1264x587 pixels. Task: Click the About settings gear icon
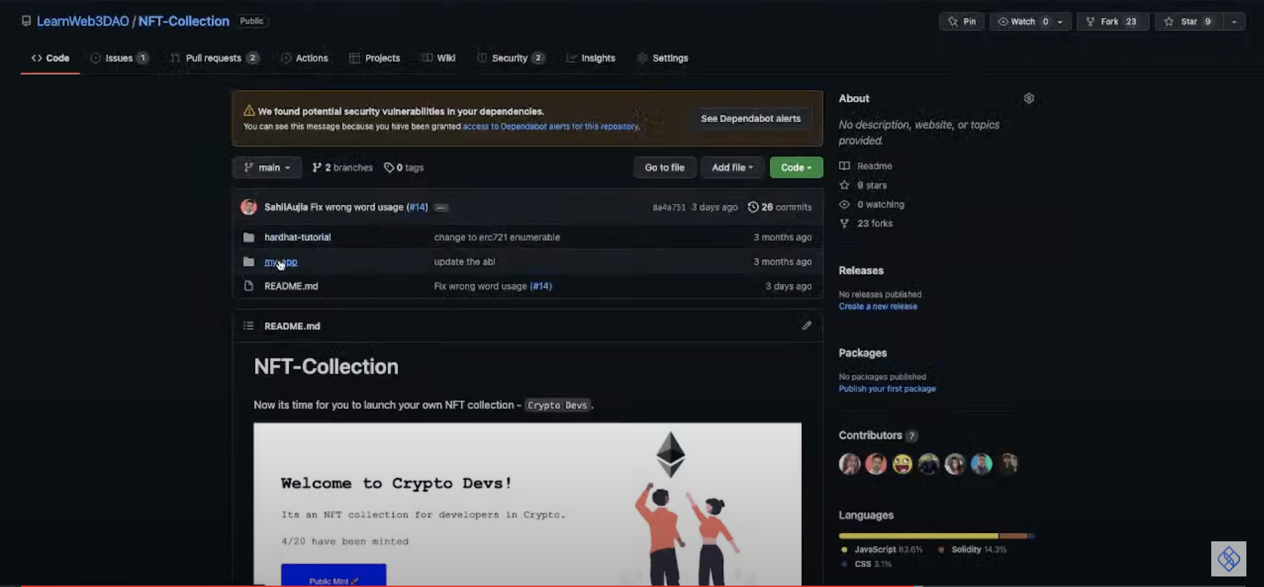tap(1030, 98)
